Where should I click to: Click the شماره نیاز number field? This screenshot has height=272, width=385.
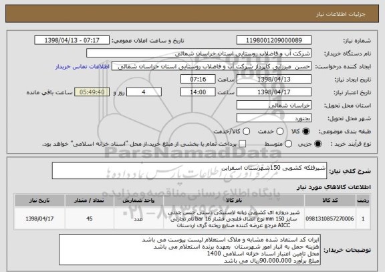(x=274, y=40)
